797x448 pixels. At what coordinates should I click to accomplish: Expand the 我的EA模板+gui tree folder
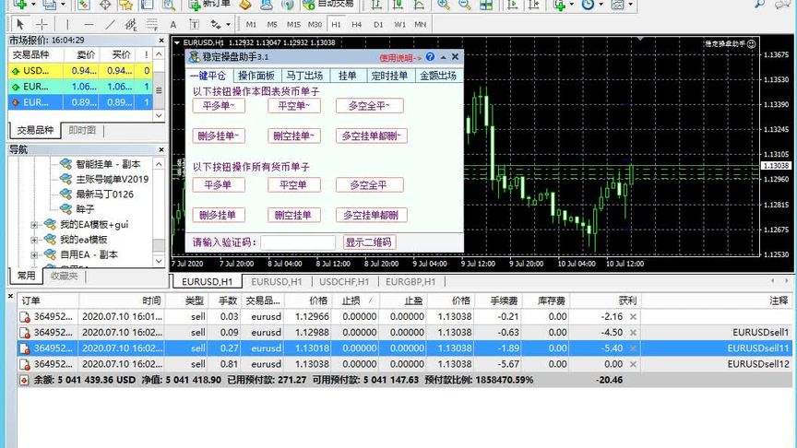pyautogui.click(x=34, y=225)
